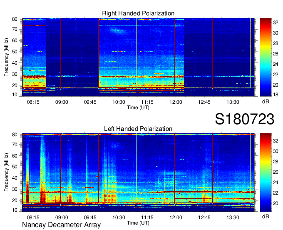Screen dimensions: 283x230
Task: Click the 11:15 tick on the lower time axis
Action: 147,217
